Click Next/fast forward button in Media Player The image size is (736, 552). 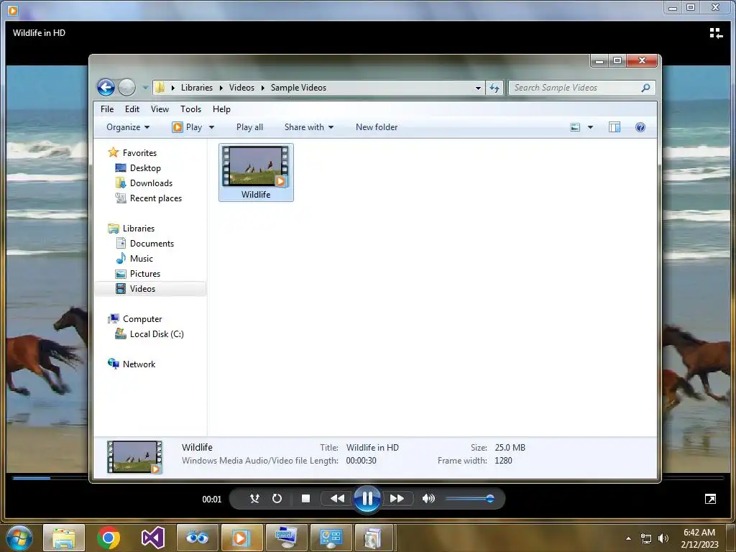(397, 499)
